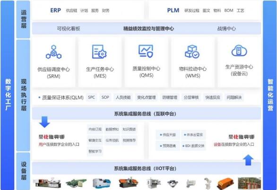Click the PLM heading
This screenshot has height=190, width=277.
173,10
